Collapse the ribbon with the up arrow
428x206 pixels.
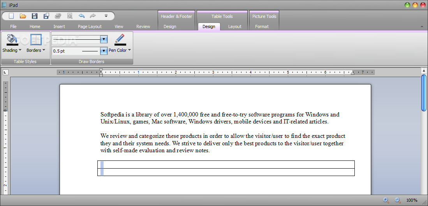(x=422, y=27)
